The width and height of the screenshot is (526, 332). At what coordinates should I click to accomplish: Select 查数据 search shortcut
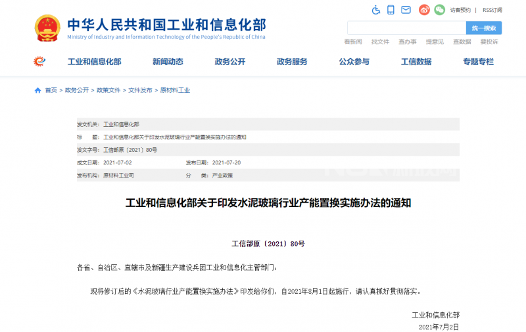point(462,41)
